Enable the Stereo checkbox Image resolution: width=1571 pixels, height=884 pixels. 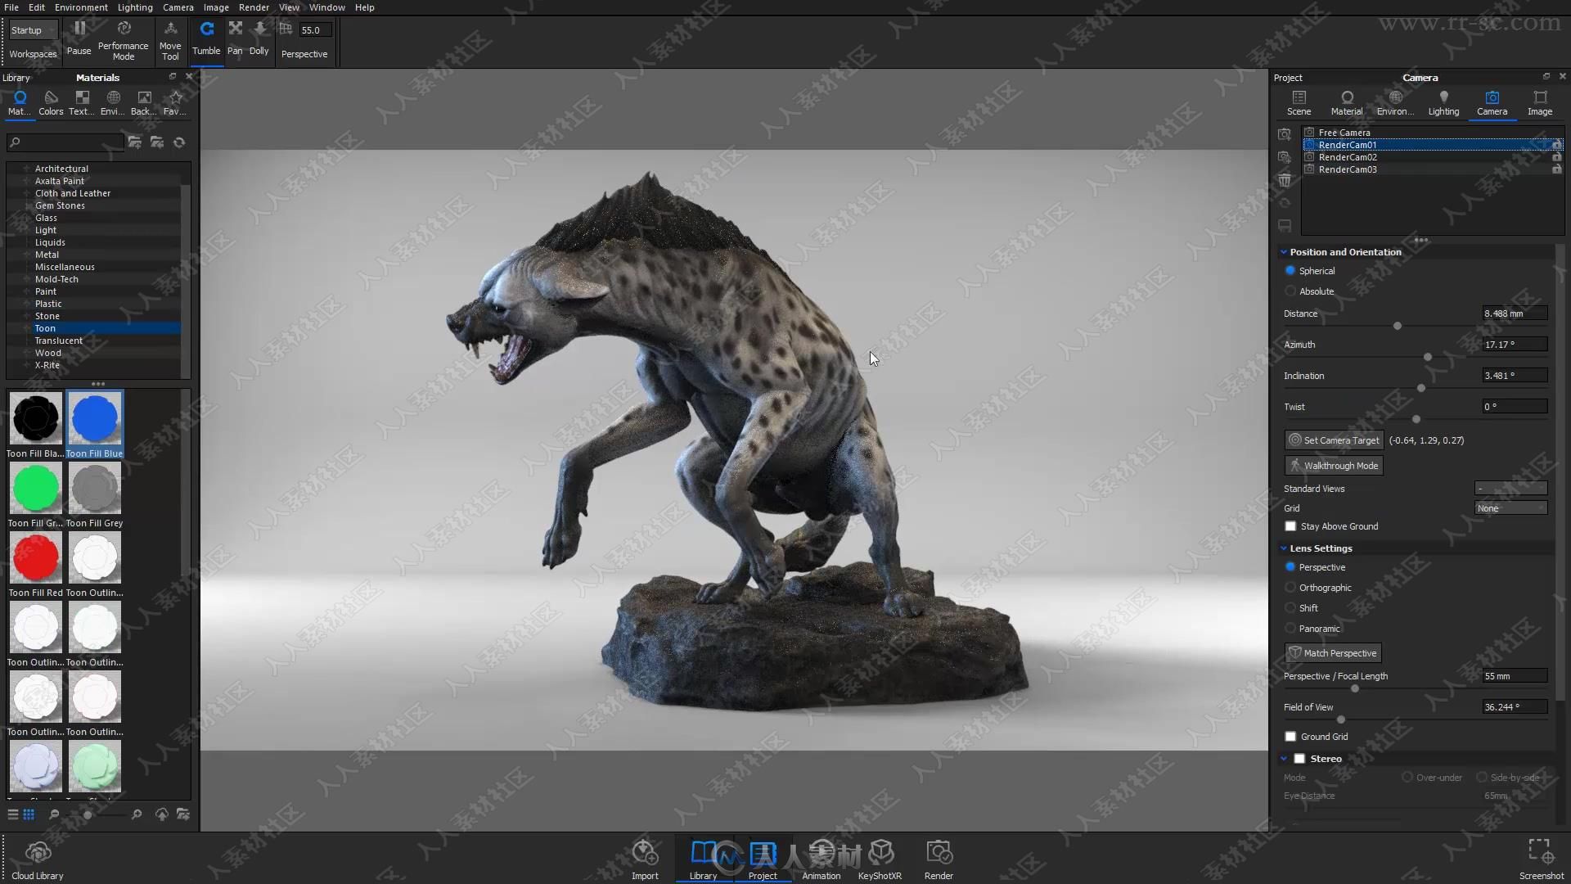click(x=1299, y=759)
